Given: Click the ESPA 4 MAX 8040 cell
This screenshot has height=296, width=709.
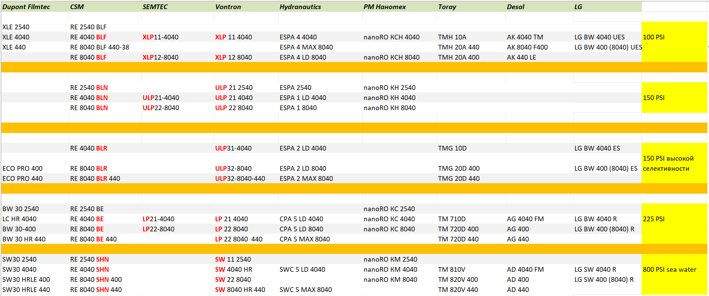Looking at the screenshot, I should click(306, 47).
